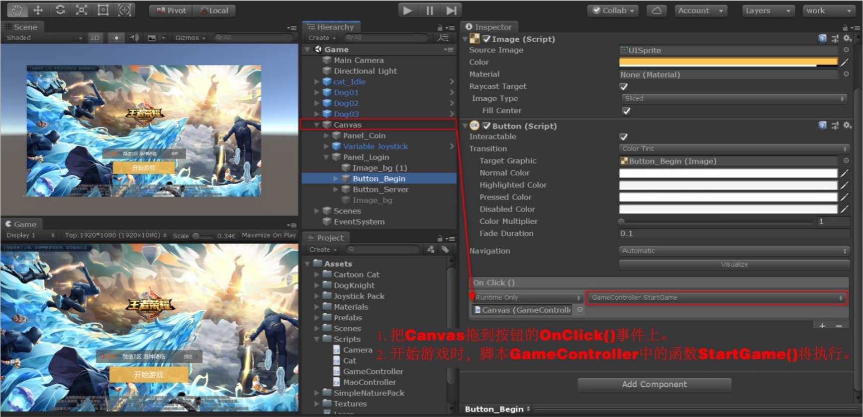Disable Image (Script) component checkbox
863x417 pixels.
(487, 39)
